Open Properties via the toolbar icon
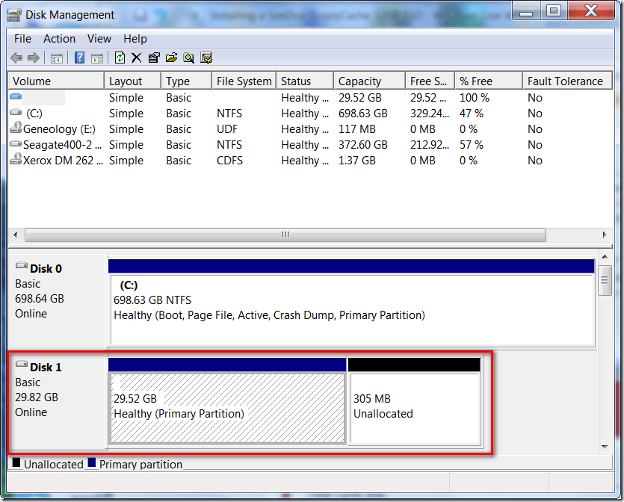Image resolution: width=624 pixels, height=502 pixels. pos(154,58)
